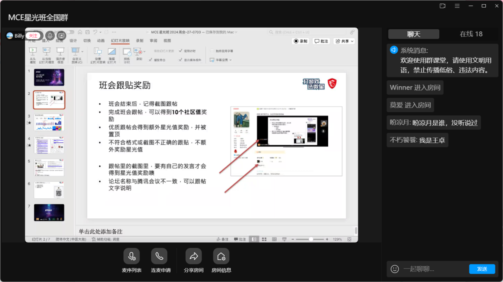Toggle the 使用计时 checkbox
The image size is (503, 282).
181,51
